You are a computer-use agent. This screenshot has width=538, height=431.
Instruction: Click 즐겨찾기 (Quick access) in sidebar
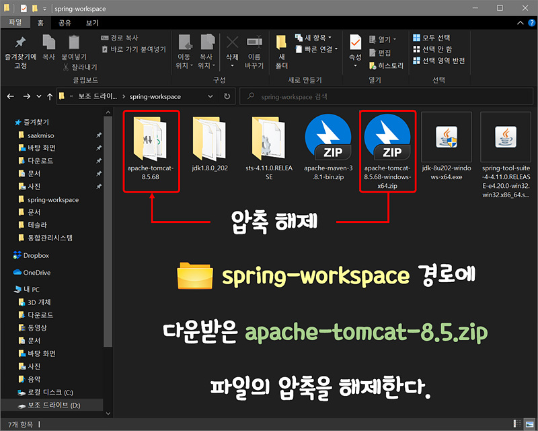click(32, 123)
